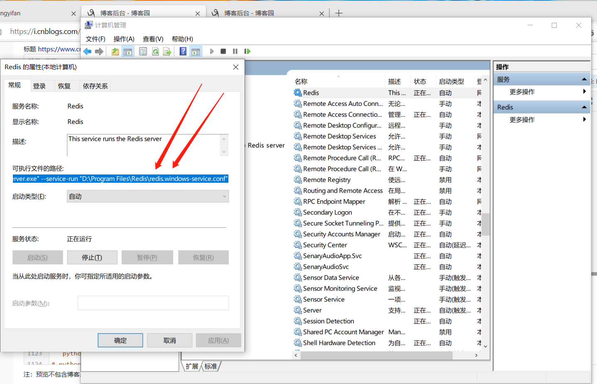Click the 停止(T) button
The height and width of the screenshot is (384, 597).
(92, 257)
